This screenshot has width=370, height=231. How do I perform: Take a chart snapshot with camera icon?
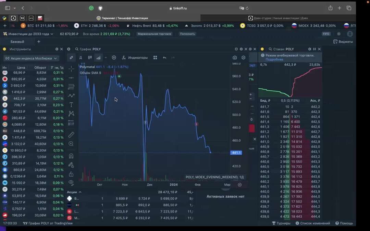pyautogui.click(x=235, y=57)
